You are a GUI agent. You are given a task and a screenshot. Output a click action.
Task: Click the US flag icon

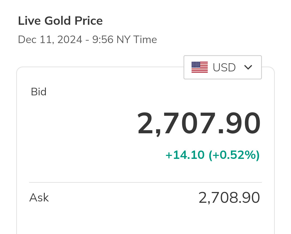(199, 67)
